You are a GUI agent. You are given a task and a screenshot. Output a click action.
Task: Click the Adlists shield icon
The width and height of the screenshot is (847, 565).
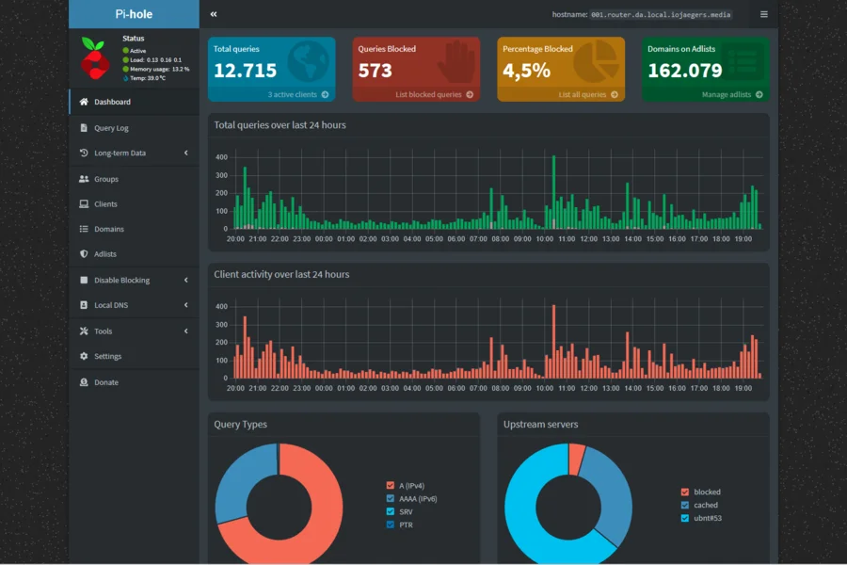[x=84, y=253]
